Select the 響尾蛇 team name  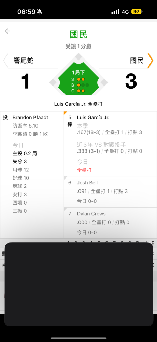click(24, 61)
